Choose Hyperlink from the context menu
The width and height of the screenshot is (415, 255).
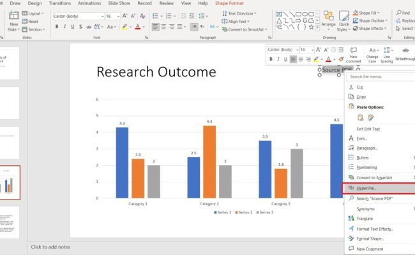(x=379, y=188)
